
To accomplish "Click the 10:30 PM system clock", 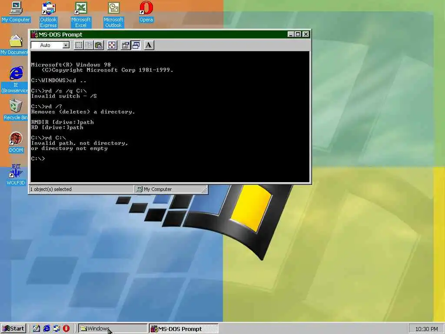I will (x=427, y=329).
